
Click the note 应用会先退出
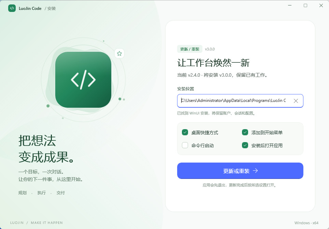point(214,185)
